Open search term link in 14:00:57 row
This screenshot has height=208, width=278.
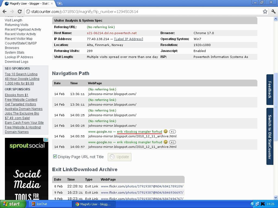(140, 142)
